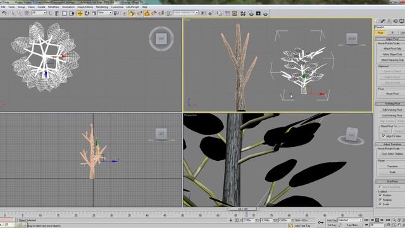The image size is (405, 228).
Task: Toggle the Rotation checkbox under Enabled
Action: [380, 199]
